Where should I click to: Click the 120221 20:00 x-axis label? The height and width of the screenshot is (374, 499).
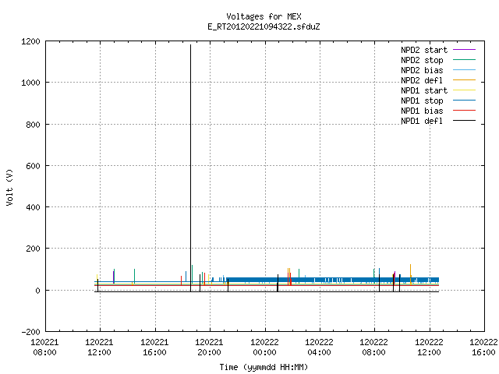[209, 348]
